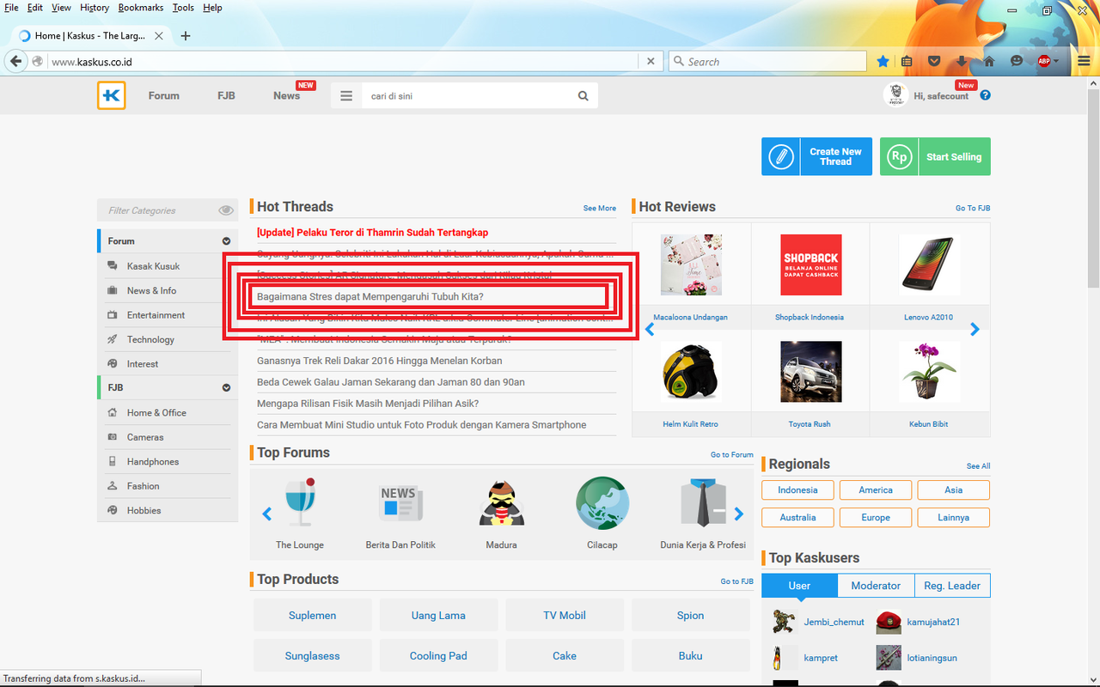Go to Forum in Kaskus navbar
1100x687 pixels.
[163, 96]
